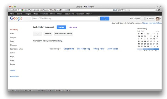The height and width of the screenshot is (99, 167).
Task: Select day 21 in the calendar
Action: 145,44
